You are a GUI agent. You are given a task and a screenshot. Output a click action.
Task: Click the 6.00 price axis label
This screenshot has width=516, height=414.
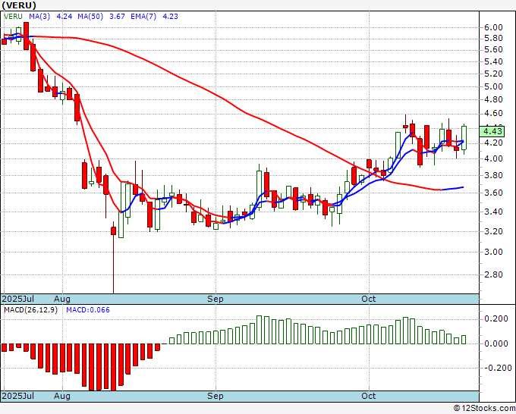click(493, 27)
